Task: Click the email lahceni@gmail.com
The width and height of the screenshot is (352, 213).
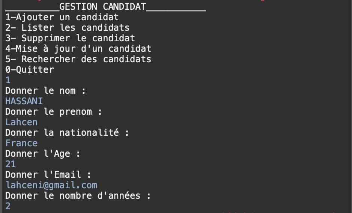Action: click(x=51, y=185)
